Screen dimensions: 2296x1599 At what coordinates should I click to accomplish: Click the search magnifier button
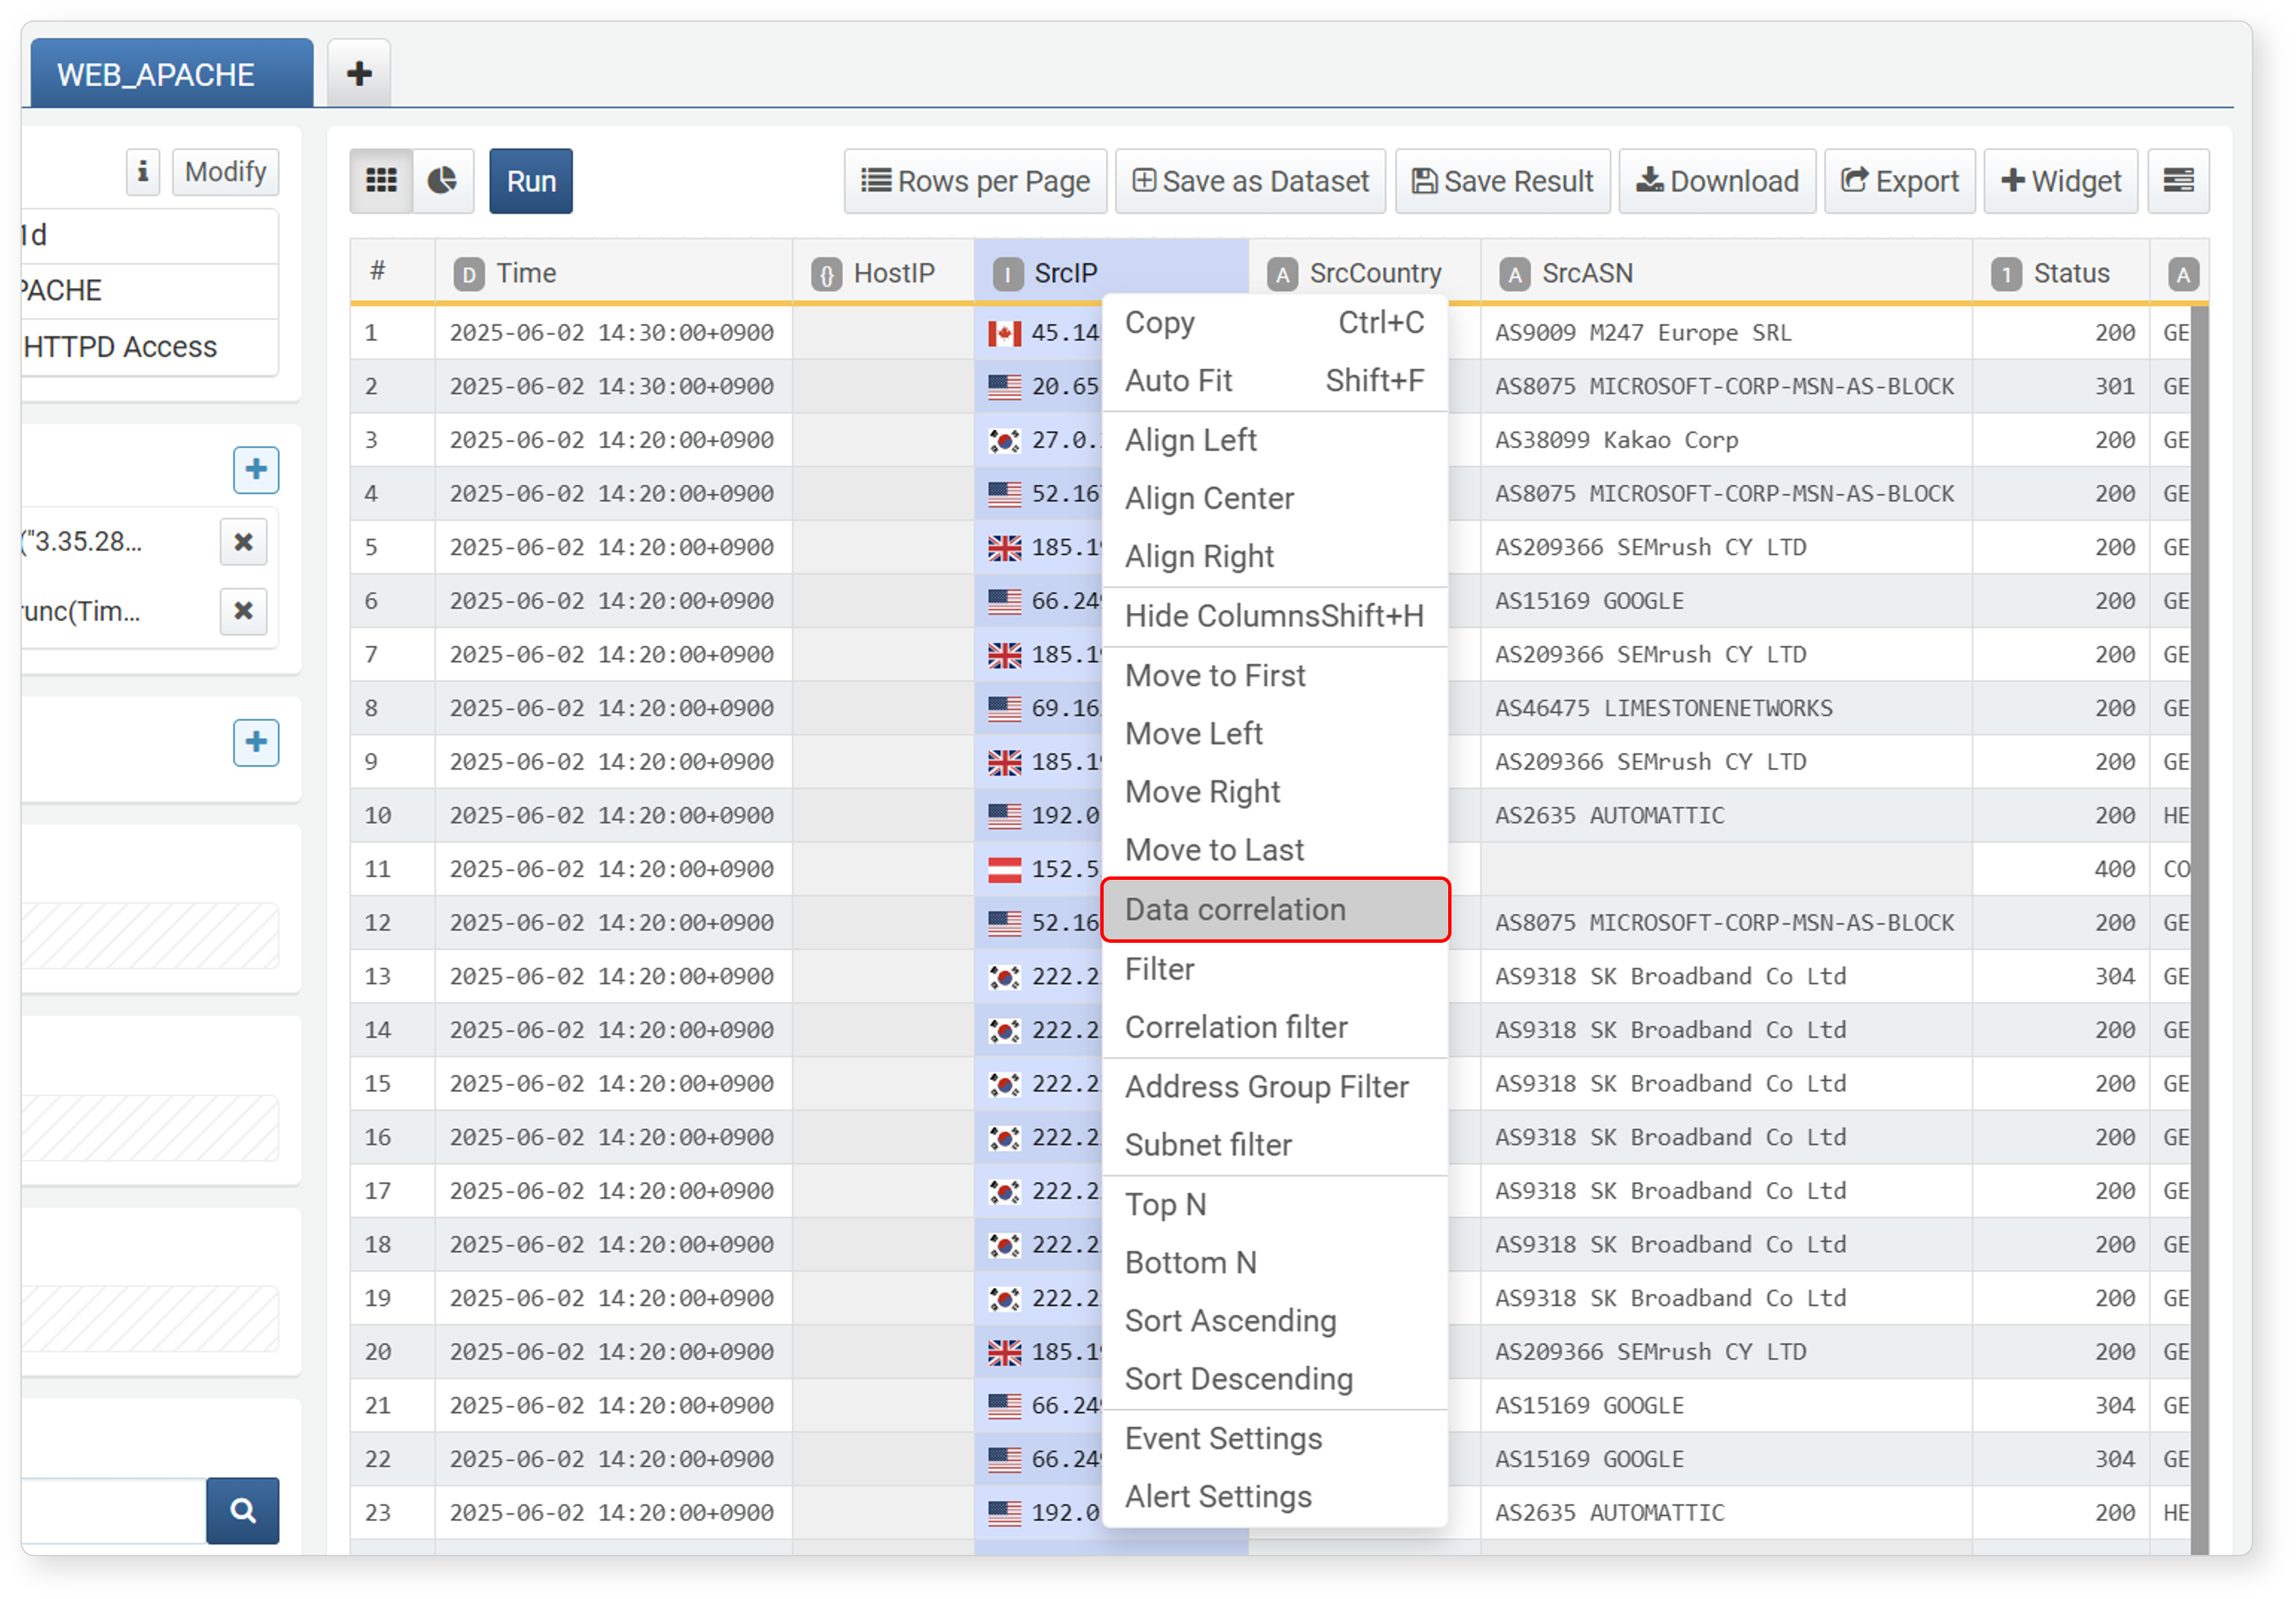243,1510
